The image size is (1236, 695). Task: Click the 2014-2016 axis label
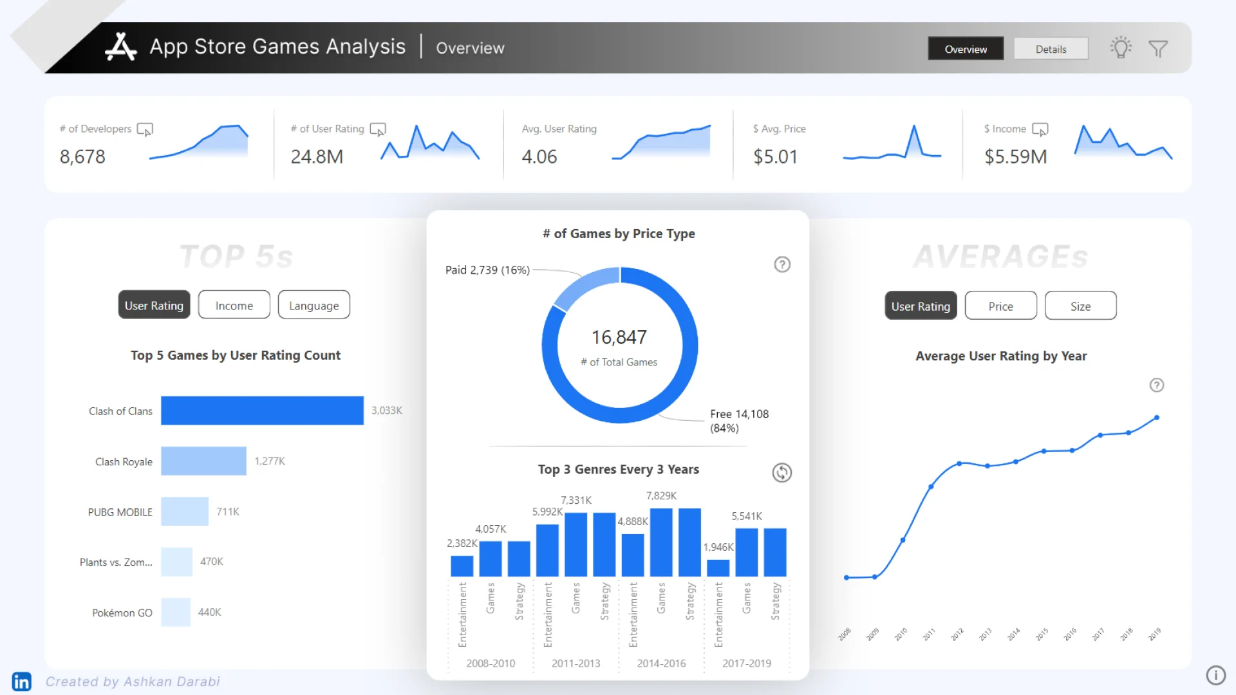pyautogui.click(x=661, y=663)
